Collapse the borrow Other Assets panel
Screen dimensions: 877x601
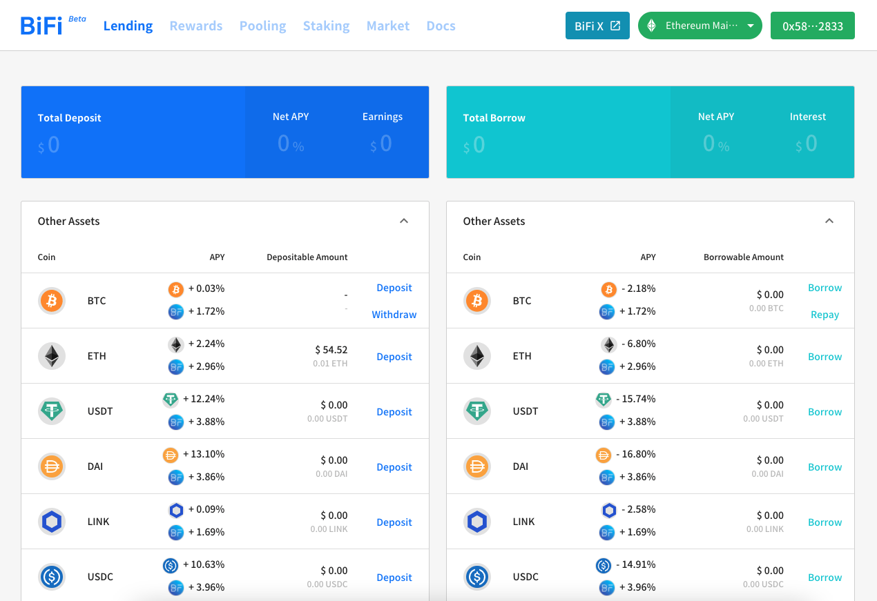829,221
